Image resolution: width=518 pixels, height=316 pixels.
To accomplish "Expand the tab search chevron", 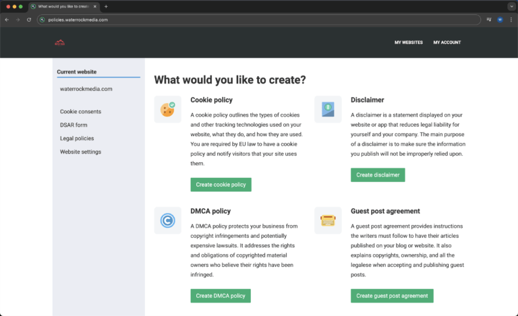I will [x=511, y=7].
